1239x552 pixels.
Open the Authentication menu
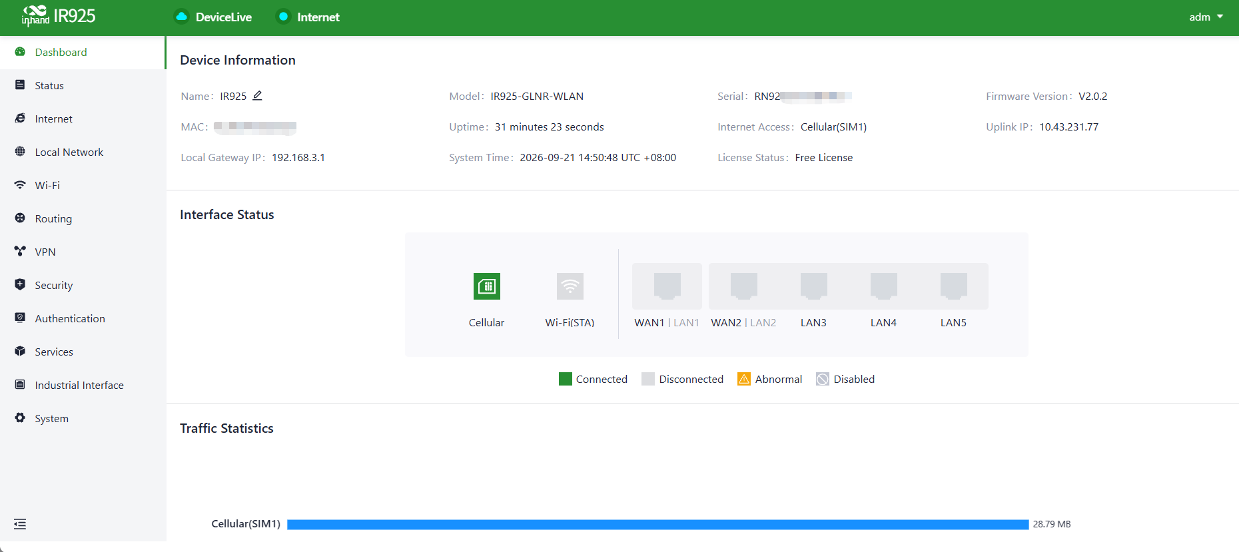click(x=83, y=318)
